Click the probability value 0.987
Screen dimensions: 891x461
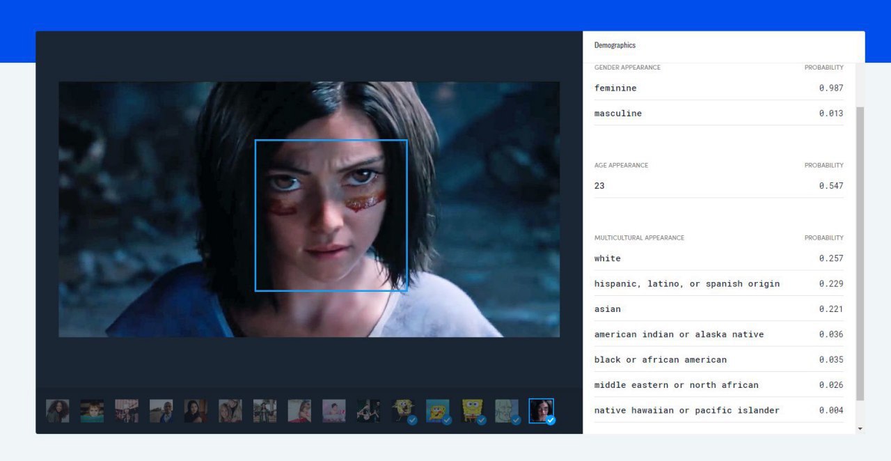[831, 88]
